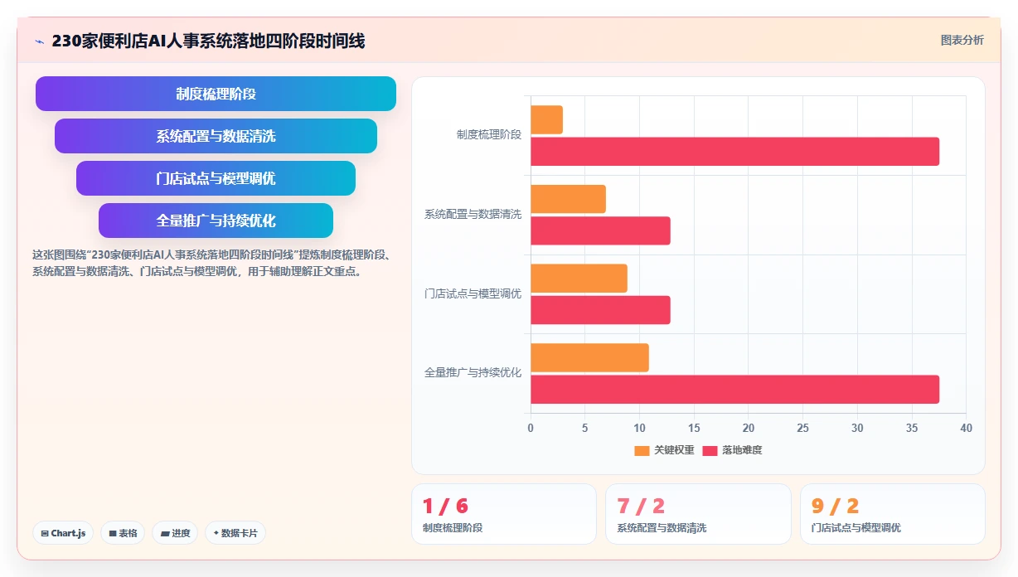
Task: Select the 制度梳理阶段 funnel stage
Action: (216, 94)
